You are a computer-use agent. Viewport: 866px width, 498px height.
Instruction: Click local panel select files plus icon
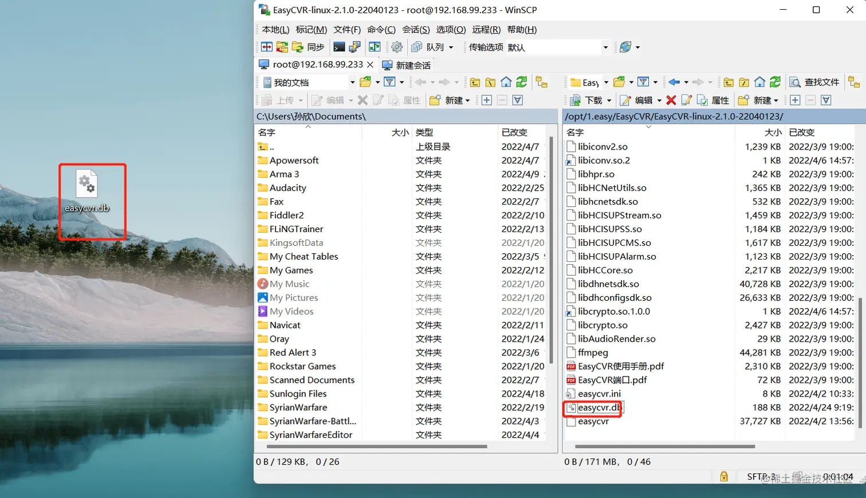click(x=487, y=100)
